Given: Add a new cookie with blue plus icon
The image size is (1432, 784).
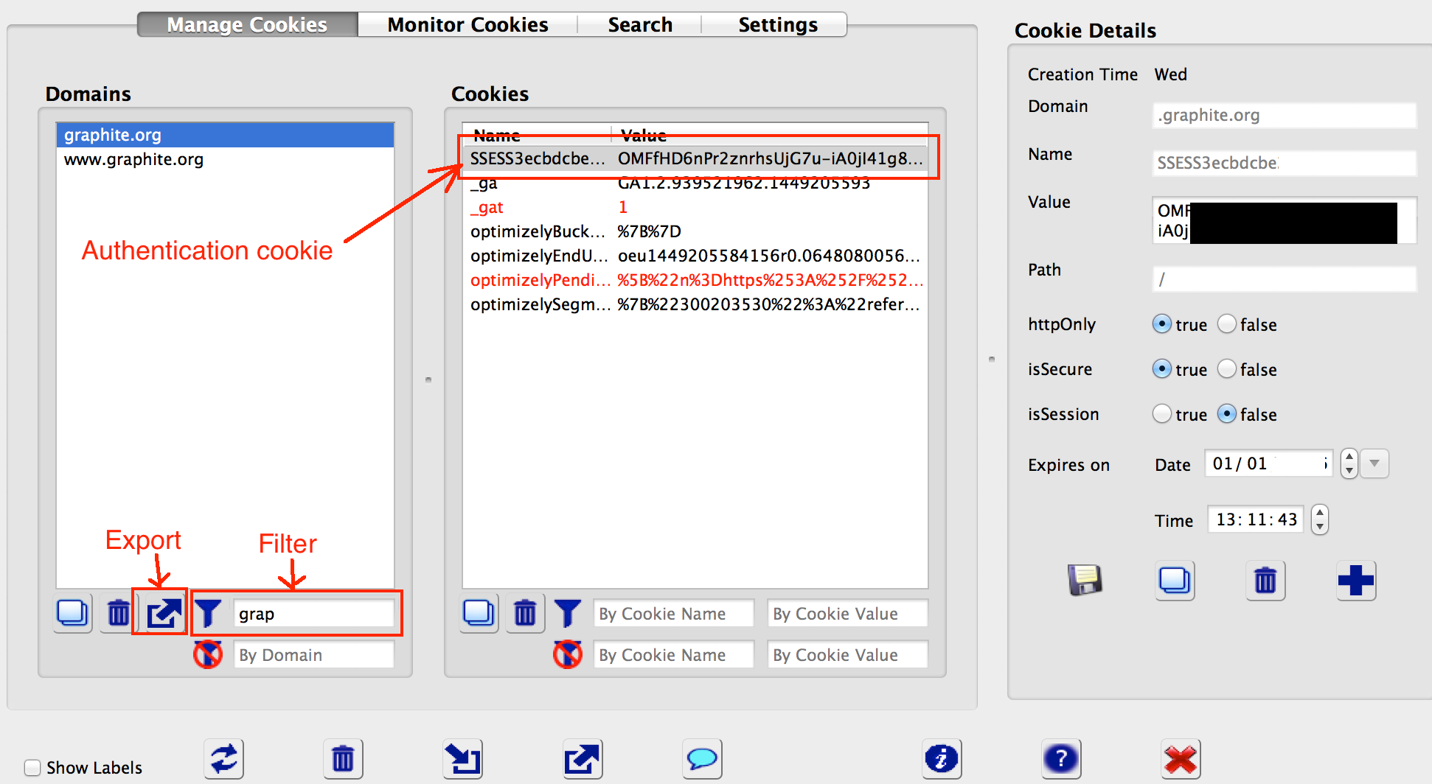Looking at the screenshot, I should [x=1356, y=581].
